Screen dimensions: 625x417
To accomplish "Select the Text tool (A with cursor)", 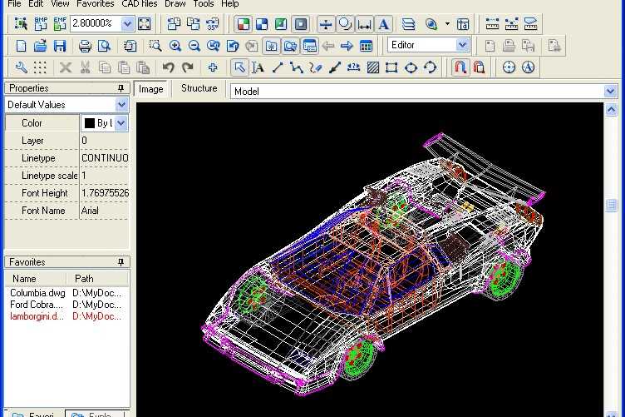I will pyautogui.click(x=258, y=67).
